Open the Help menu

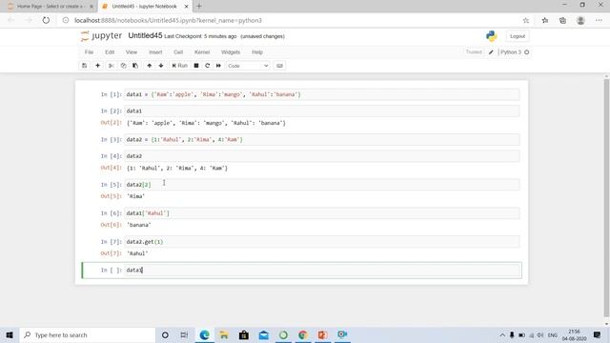pyautogui.click(x=257, y=52)
